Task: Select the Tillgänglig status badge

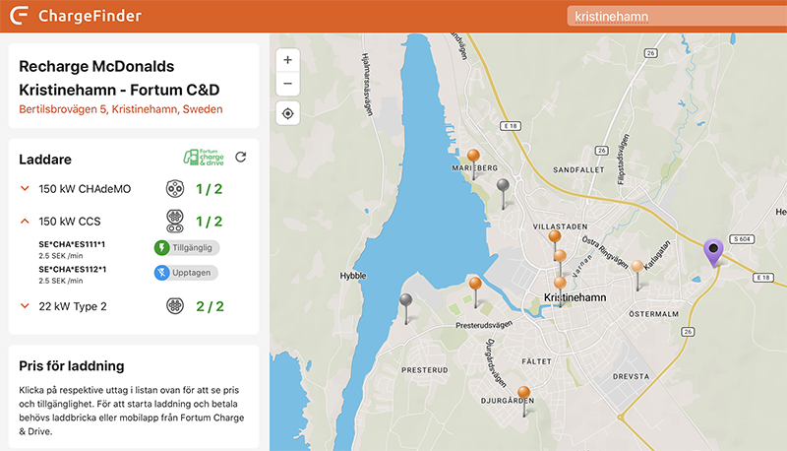Action: point(187,247)
